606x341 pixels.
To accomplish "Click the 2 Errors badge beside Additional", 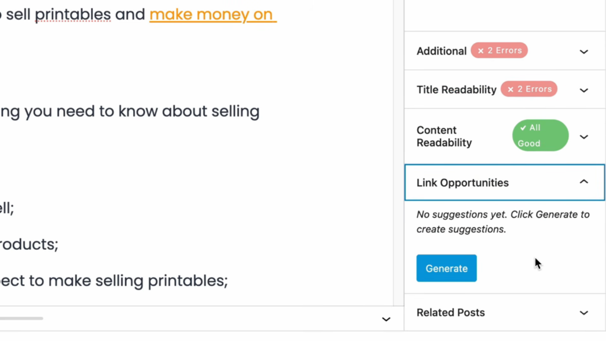I will point(499,51).
